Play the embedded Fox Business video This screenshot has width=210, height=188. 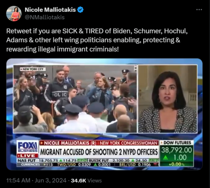(x=105, y=114)
